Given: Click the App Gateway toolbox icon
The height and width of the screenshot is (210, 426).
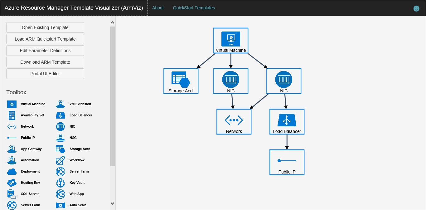Looking at the screenshot, I should [x=12, y=149].
